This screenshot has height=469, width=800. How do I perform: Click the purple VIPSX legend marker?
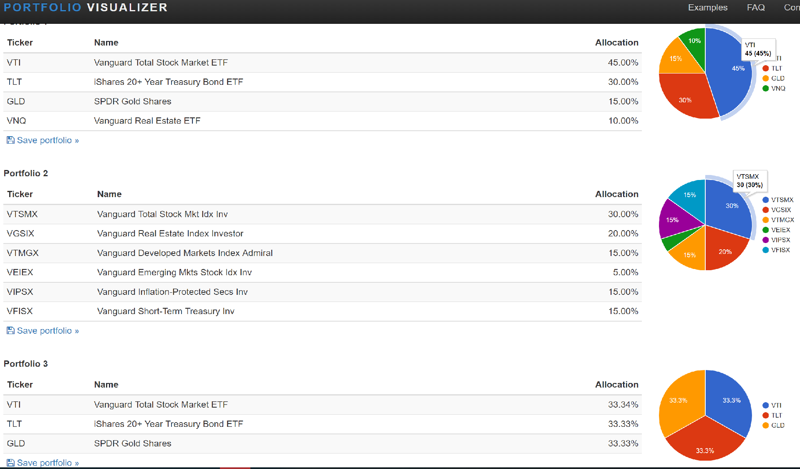point(765,240)
